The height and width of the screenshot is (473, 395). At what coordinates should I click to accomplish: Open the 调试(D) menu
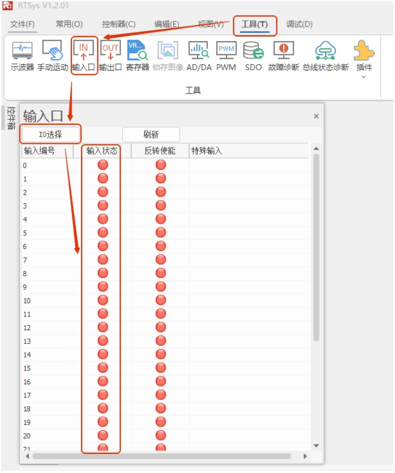299,24
